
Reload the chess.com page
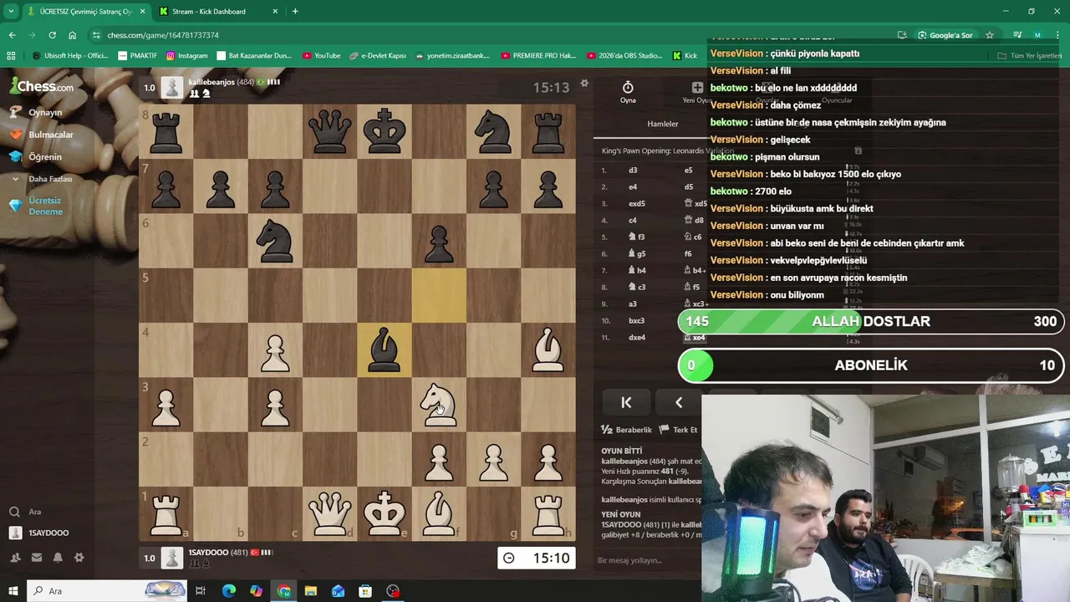[x=52, y=35]
